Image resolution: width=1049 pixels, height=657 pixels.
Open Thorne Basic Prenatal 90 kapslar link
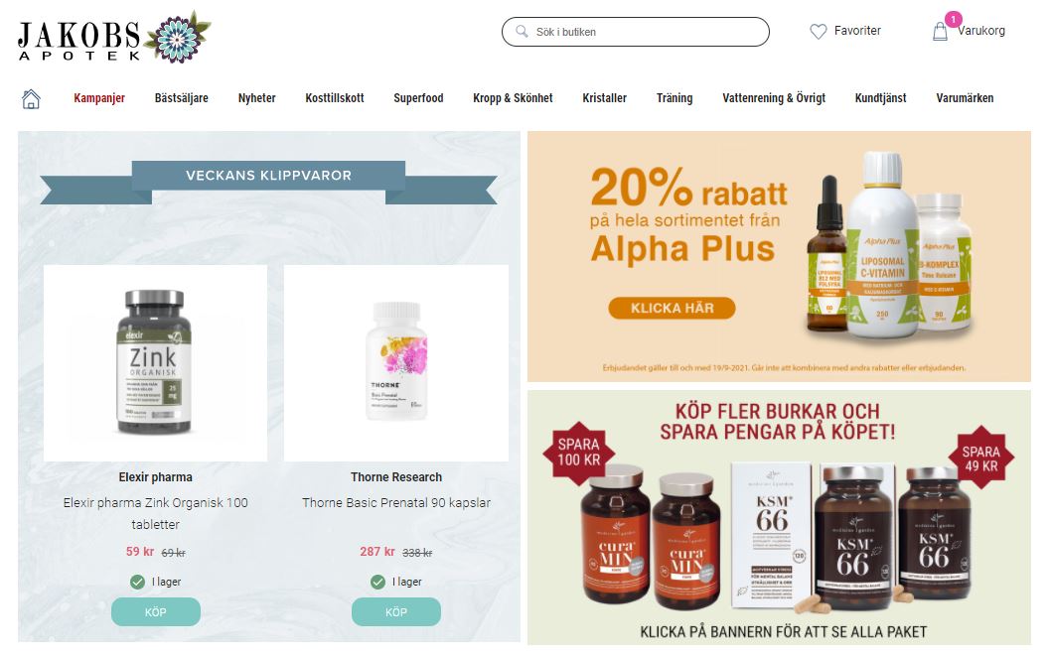click(x=396, y=502)
